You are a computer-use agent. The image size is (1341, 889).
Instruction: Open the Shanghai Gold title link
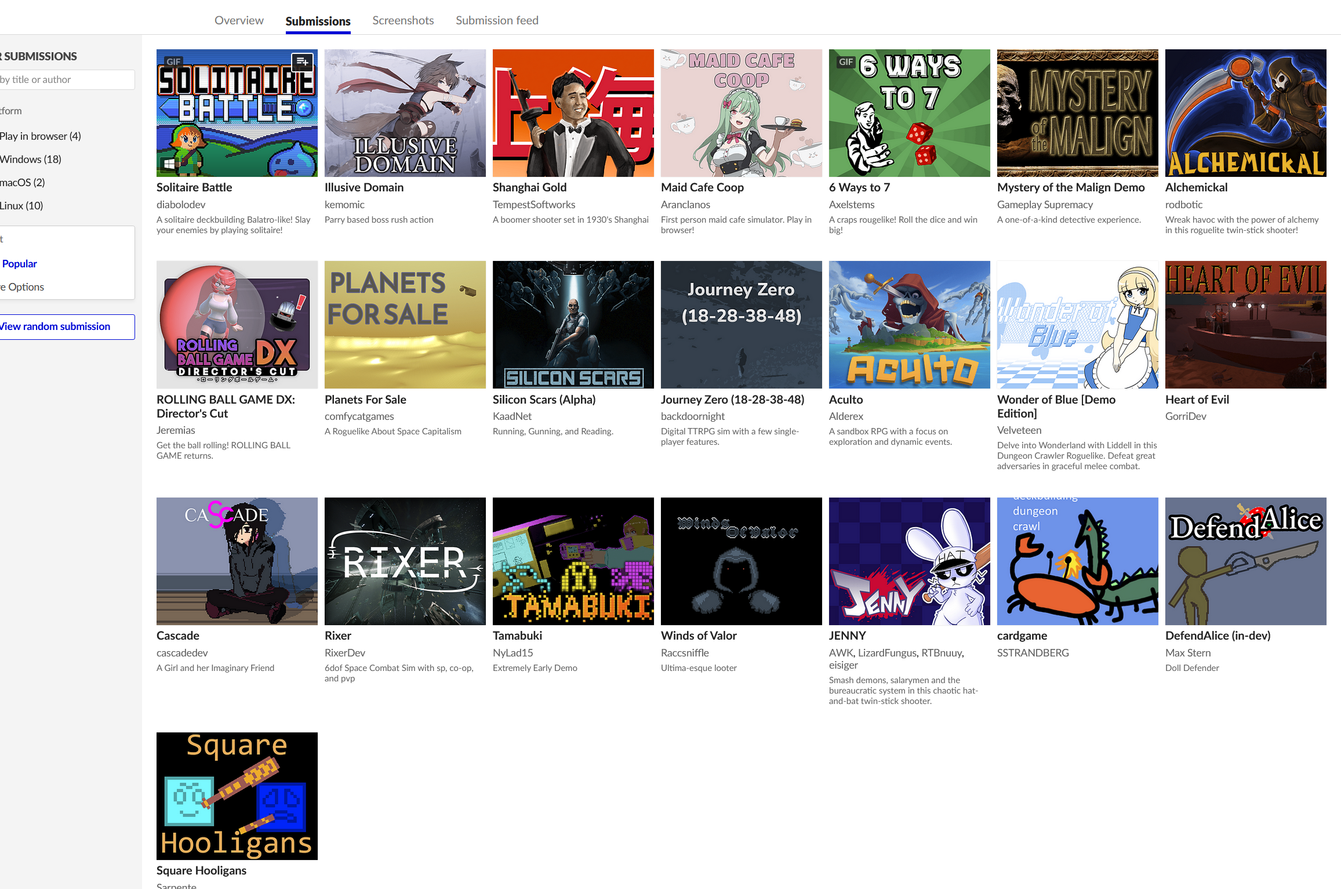click(x=529, y=187)
